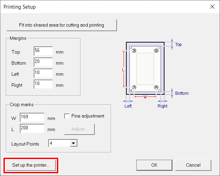The width and height of the screenshot is (220, 176).
Task: Open the Layout Points dropdown arrow
Action: pyautogui.click(x=73, y=143)
